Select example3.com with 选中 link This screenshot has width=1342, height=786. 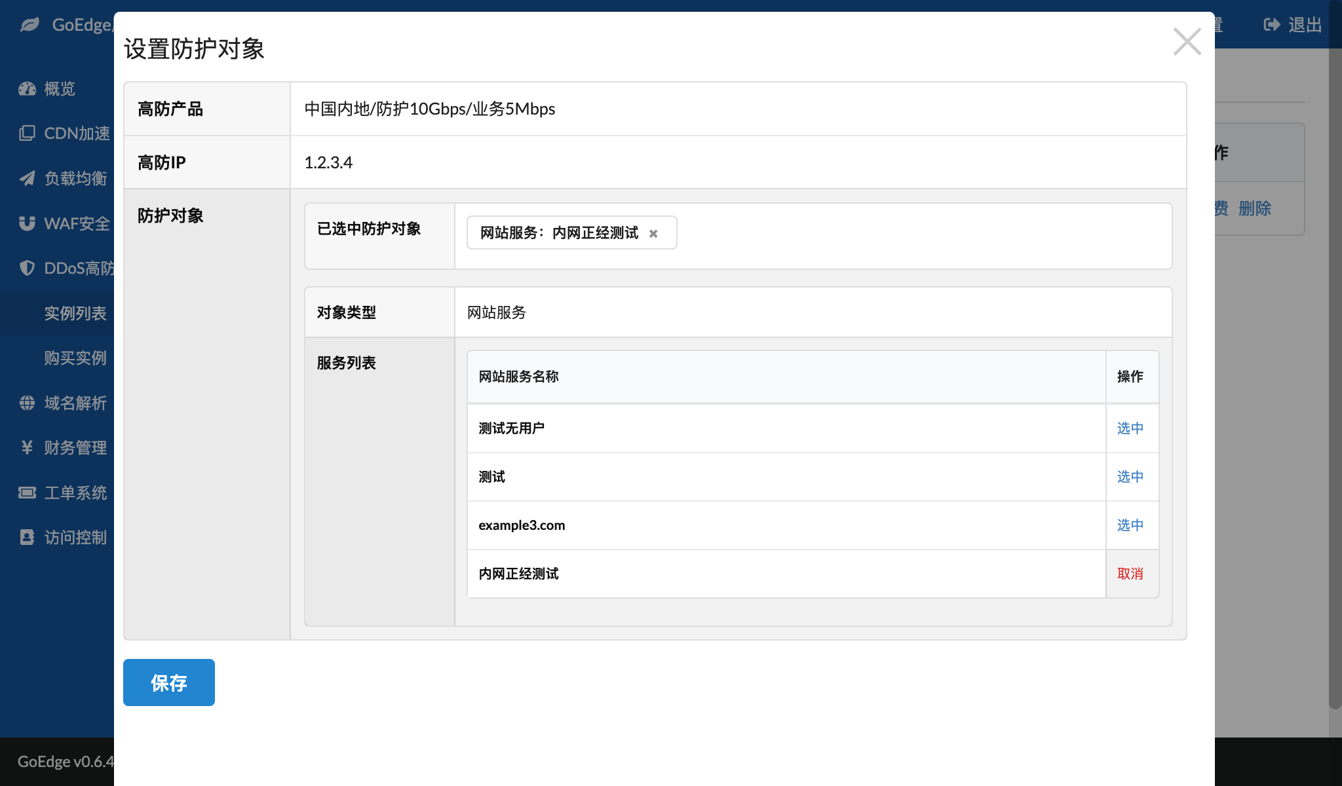click(x=1130, y=525)
